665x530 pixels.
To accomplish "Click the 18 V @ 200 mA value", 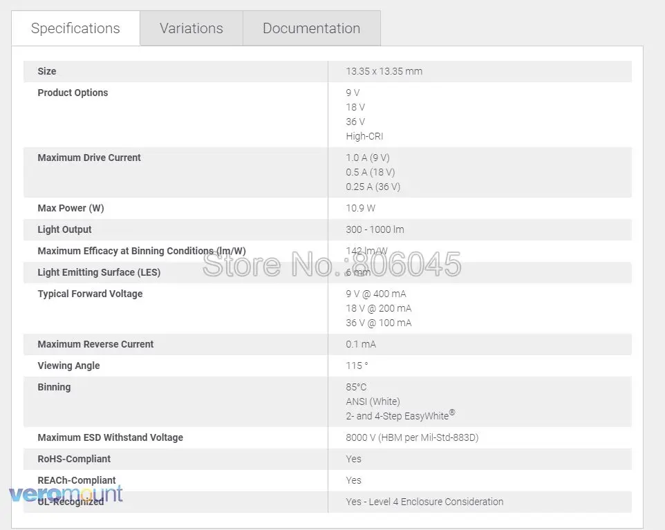I will click(378, 308).
